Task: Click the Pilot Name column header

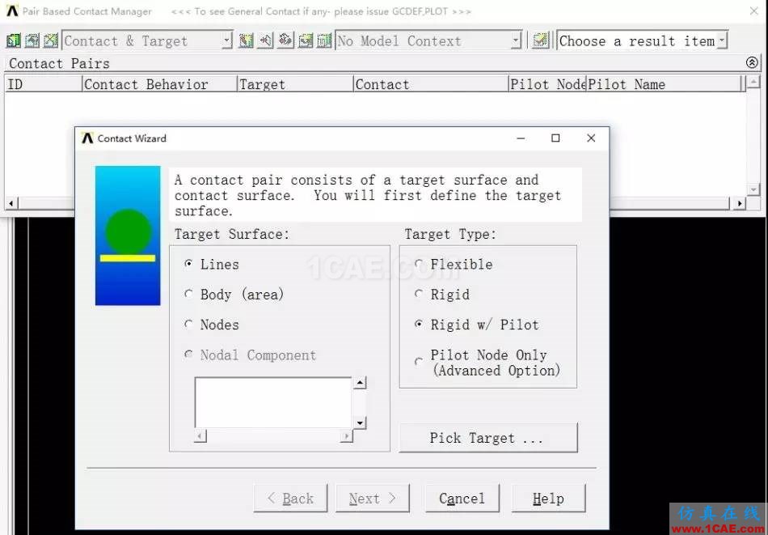Action: tap(664, 84)
